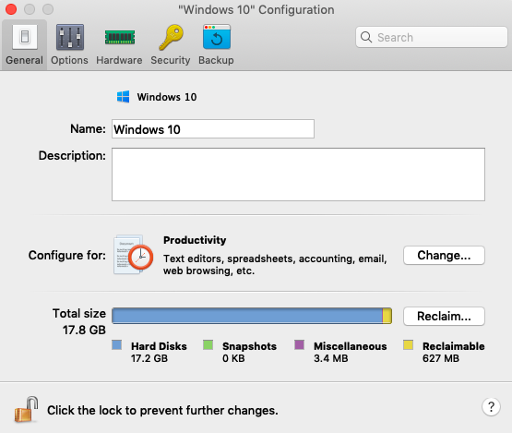Click the "Hard Disks" legend label
Image resolution: width=512 pixels, height=433 pixels.
pos(159,346)
